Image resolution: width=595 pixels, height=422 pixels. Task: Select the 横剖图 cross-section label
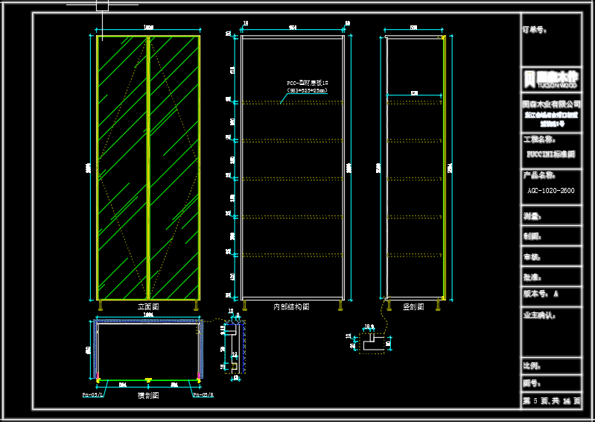pyautogui.click(x=147, y=395)
